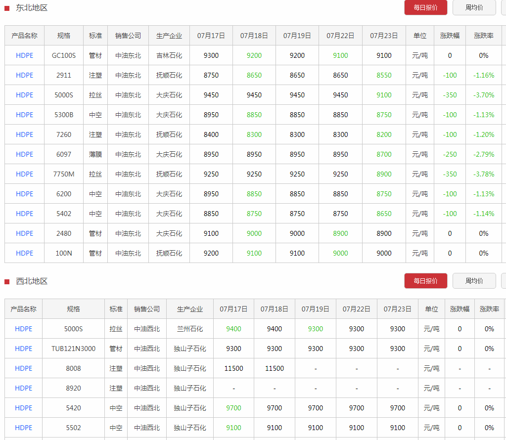
Task: Click 吉林石化 producer cell
Action: click(x=169, y=55)
